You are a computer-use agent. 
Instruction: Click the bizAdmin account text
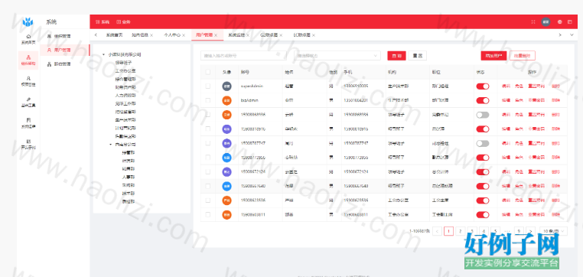click(249, 100)
